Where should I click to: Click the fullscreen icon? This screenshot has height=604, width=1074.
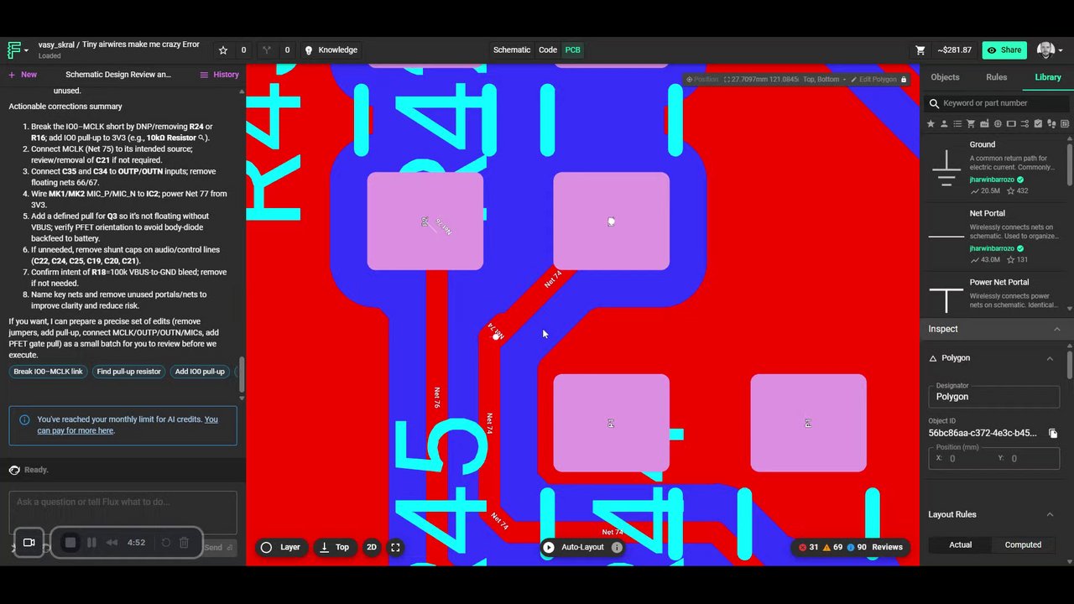tap(395, 547)
